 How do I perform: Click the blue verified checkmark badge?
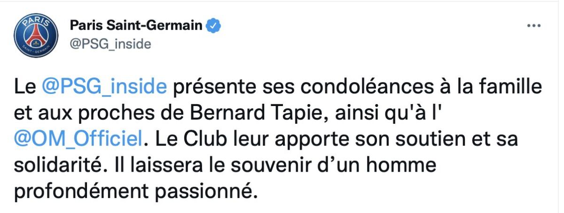(215, 25)
